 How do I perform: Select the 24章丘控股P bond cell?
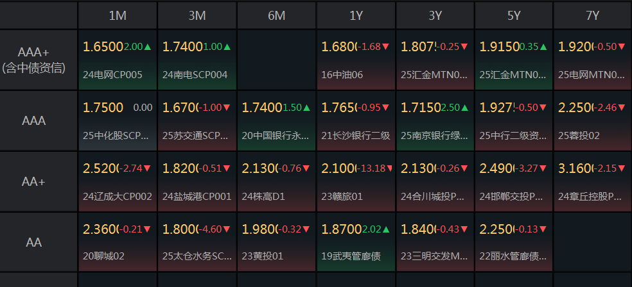tap(592, 182)
